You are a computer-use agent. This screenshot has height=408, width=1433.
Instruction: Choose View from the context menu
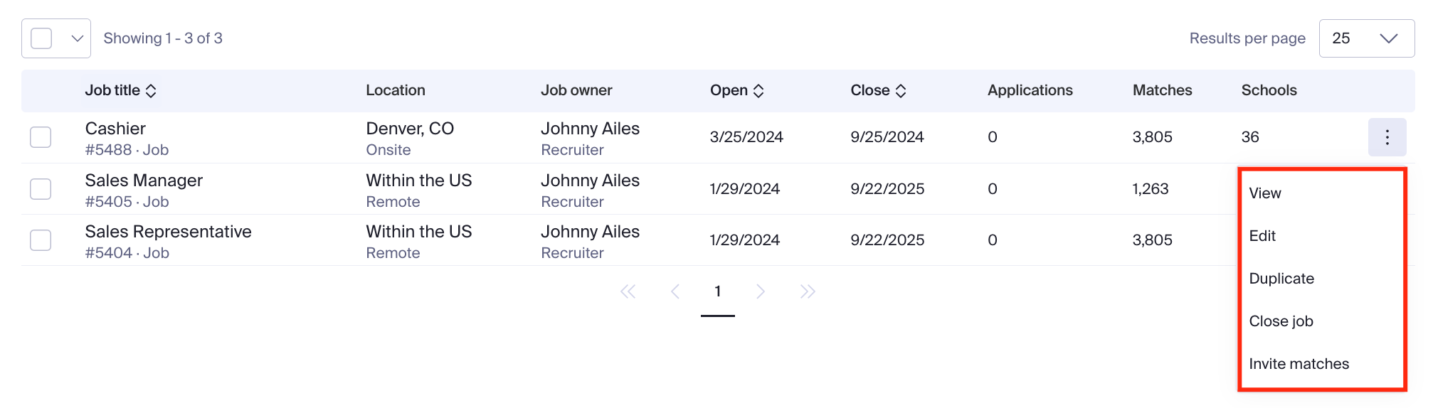(x=1265, y=193)
